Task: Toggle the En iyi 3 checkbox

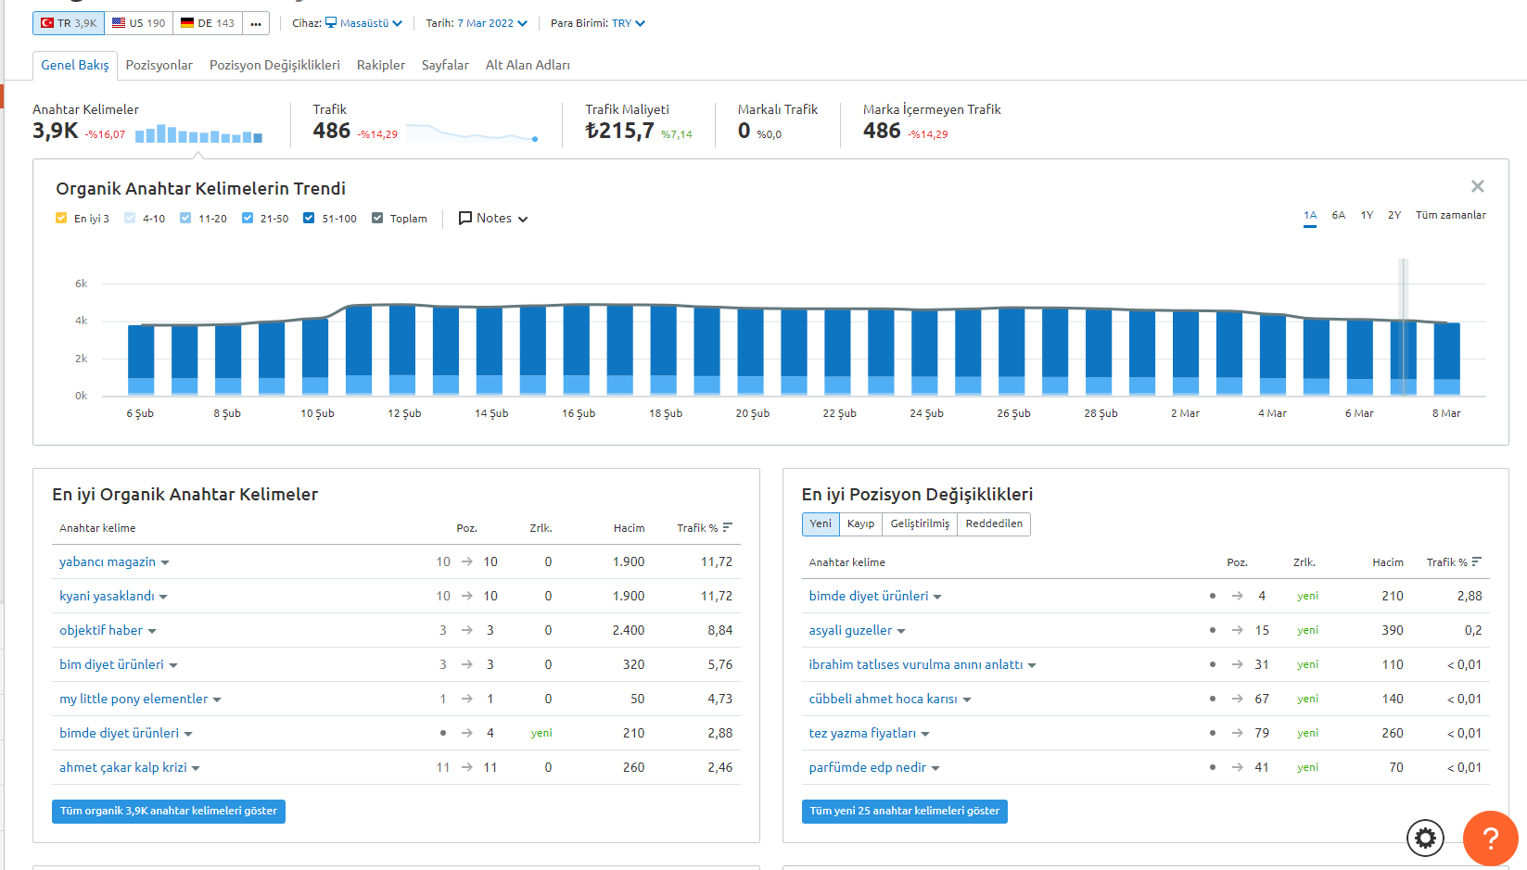Action: pos(61,219)
